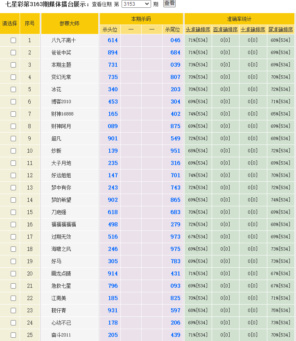Click the 请选择 column header

click(x=10, y=24)
